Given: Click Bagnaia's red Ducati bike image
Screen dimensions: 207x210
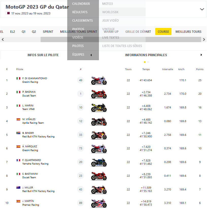Looking at the screenshot, I should (x=99, y=94).
